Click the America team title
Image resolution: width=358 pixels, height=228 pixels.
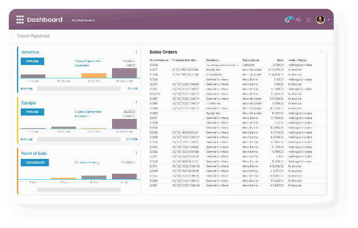30,52
